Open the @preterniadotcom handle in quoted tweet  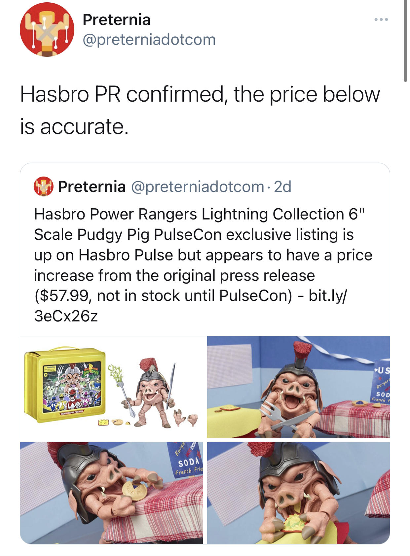[x=198, y=187]
